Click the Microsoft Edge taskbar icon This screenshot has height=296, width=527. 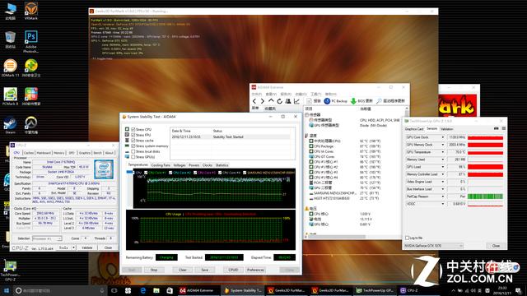(142, 290)
